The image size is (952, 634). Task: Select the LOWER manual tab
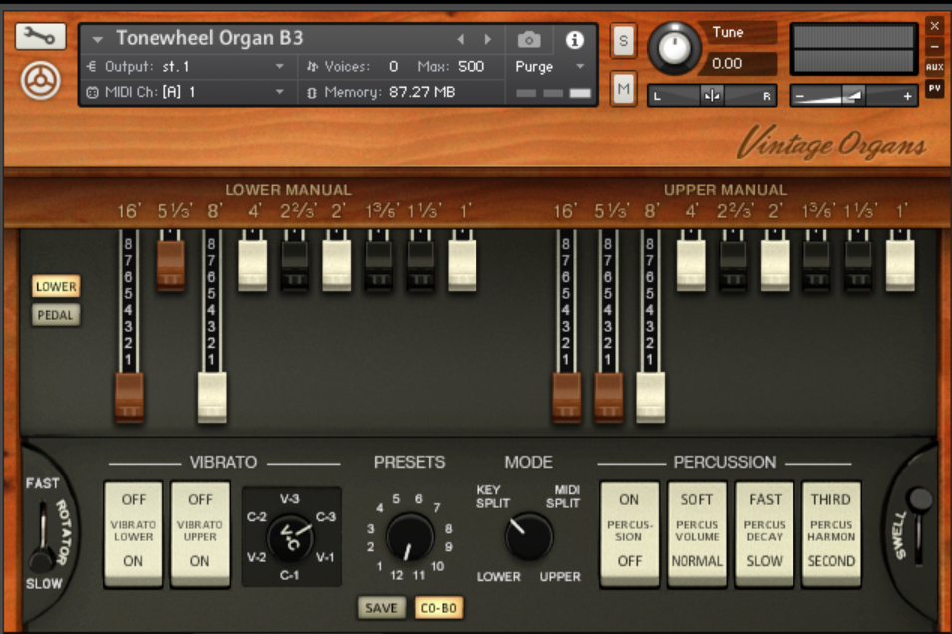click(56, 287)
